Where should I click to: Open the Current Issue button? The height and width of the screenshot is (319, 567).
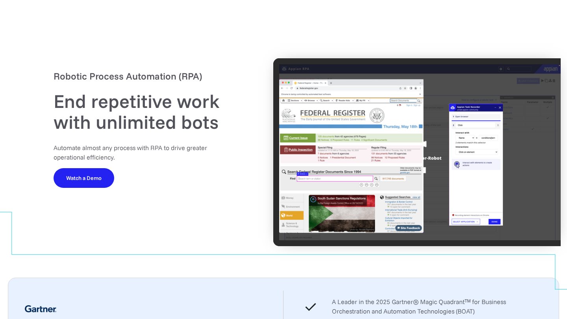[298, 138]
